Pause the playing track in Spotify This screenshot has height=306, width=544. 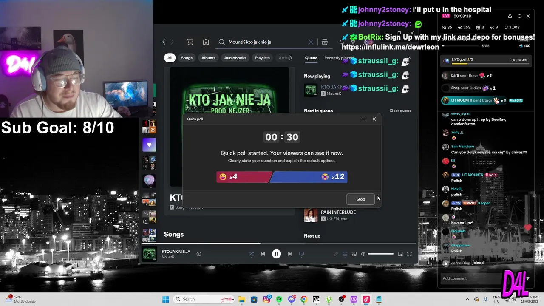pyautogui.click(x=276, y=254)
